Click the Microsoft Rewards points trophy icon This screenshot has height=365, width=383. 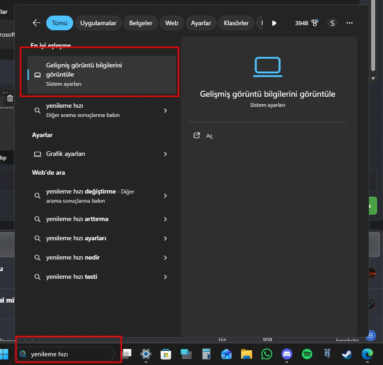coord(314,23)
